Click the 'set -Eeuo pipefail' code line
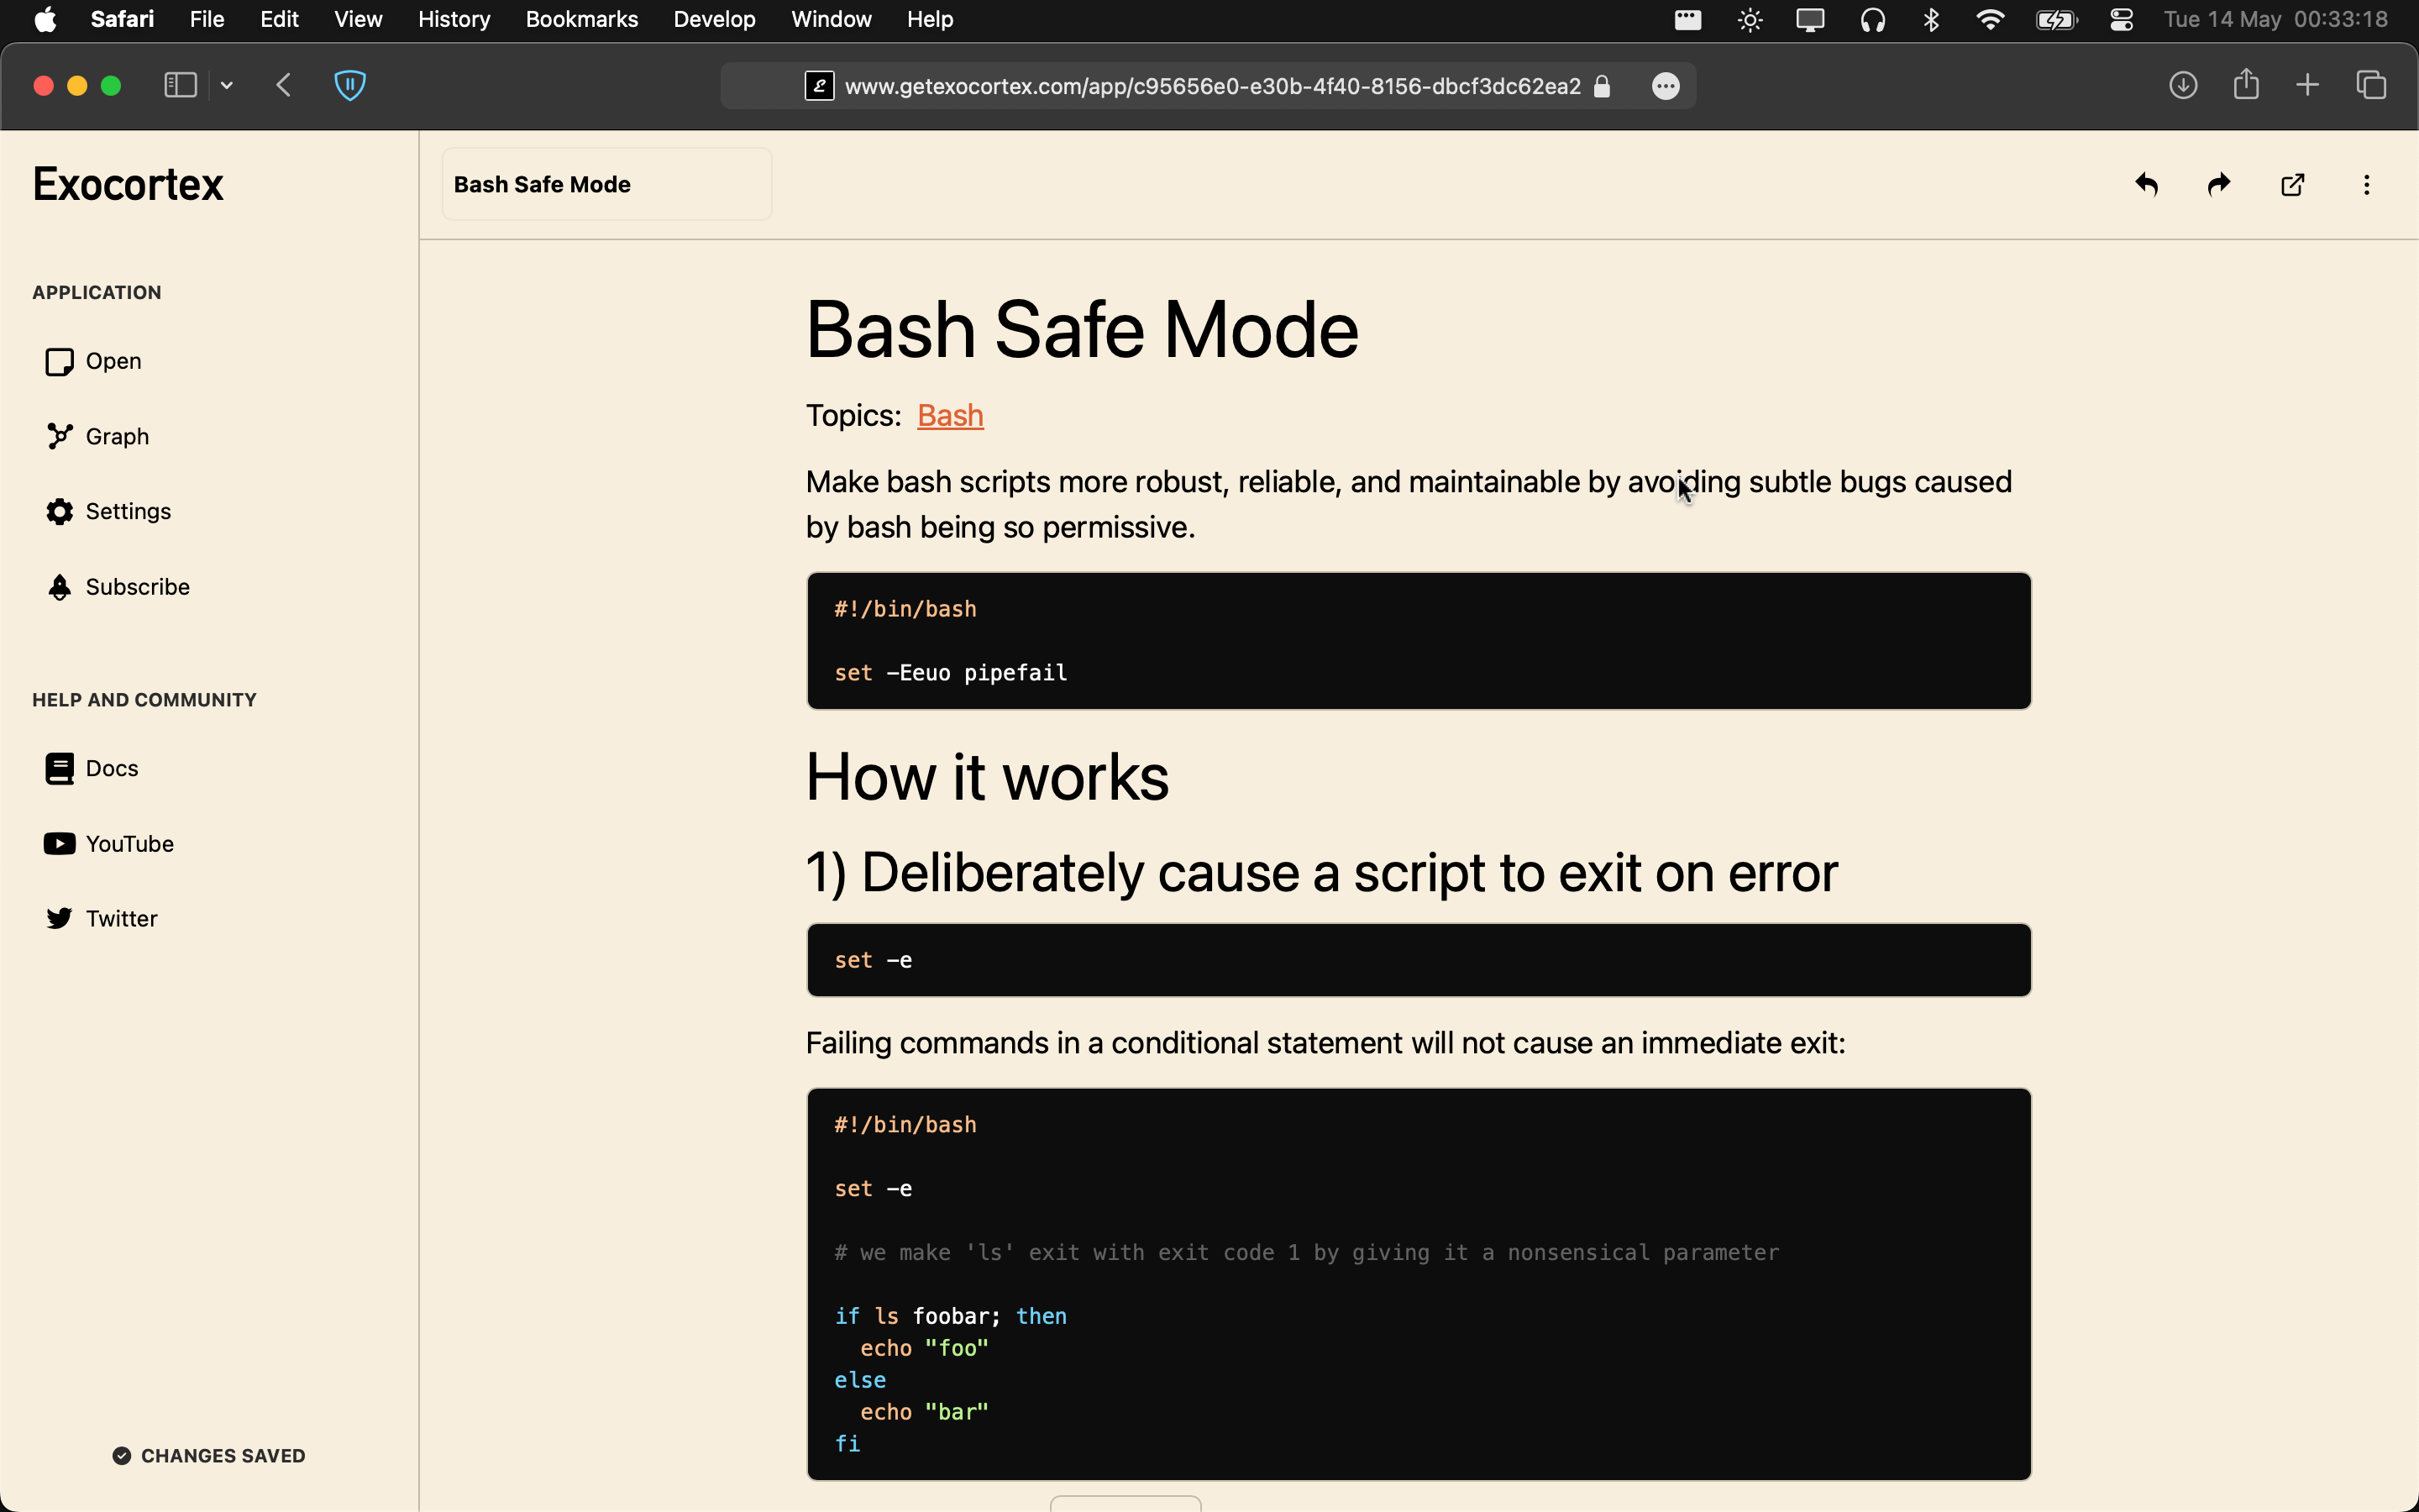2419x1512 pixels. (951, 673)
